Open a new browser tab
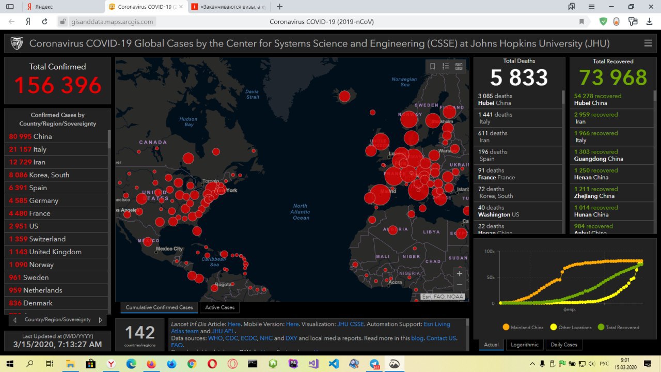Image resolution: width=661 pixels, height=372 pixels. 279,7
